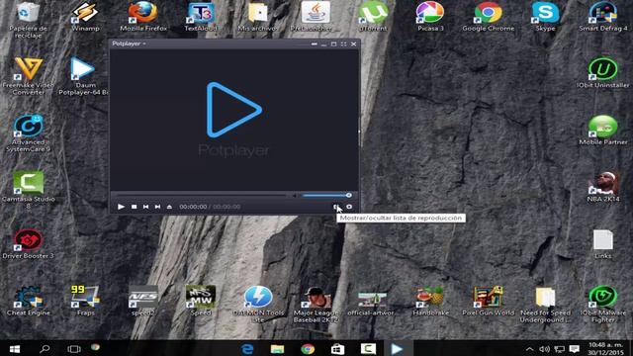Launch TextAloud desktop shortcut
Image resolution: width=633 pixels, height=356 pixels.
pos(201,17)
